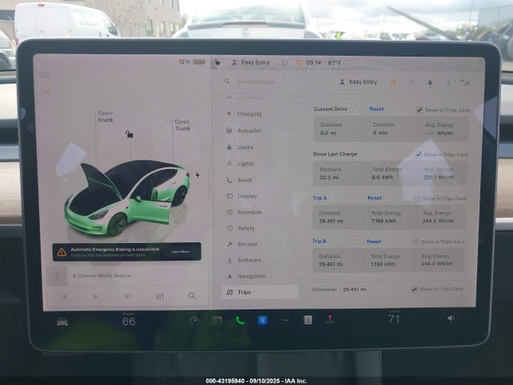Tap the orange alert icon next to the clock
The height and width of the screenshot is (385, 513).
point(299,63)
